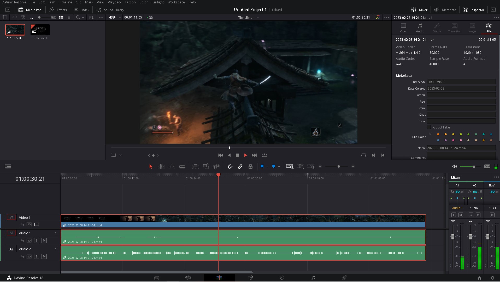Expand right panel layout dropdown chevron

click(x=493, y=10)
